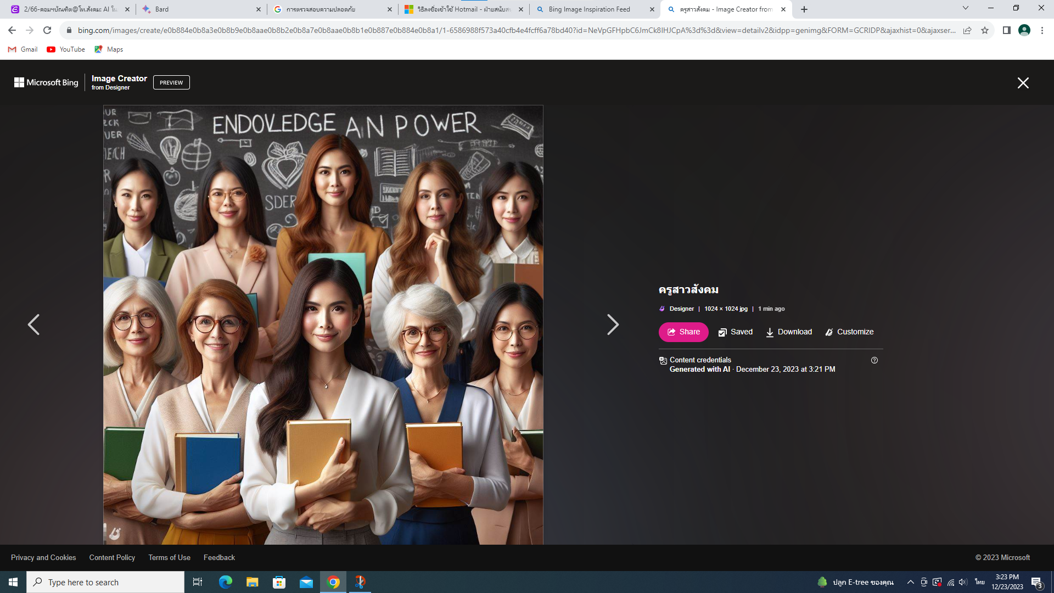Screen dimensions: 1054x593
Task: Reload the current browser page
Action: point(47,31)
